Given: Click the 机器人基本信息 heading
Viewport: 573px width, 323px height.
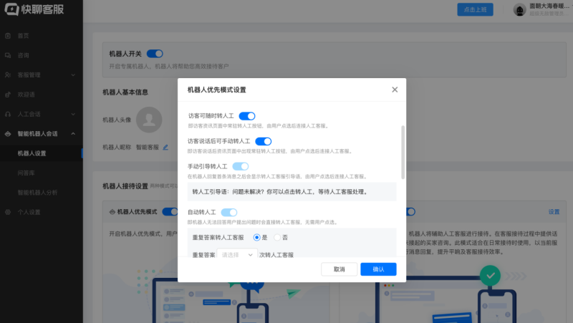Looking at the screenshot, I should 125,92.
